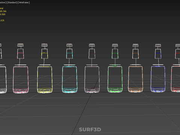
Task: Select the dark mauve bottle body in center
Action: tap(92, 79)
